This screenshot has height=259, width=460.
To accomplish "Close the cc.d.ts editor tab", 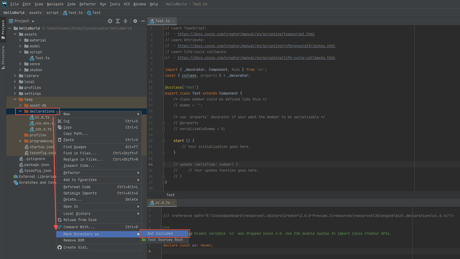I will 173,203.
